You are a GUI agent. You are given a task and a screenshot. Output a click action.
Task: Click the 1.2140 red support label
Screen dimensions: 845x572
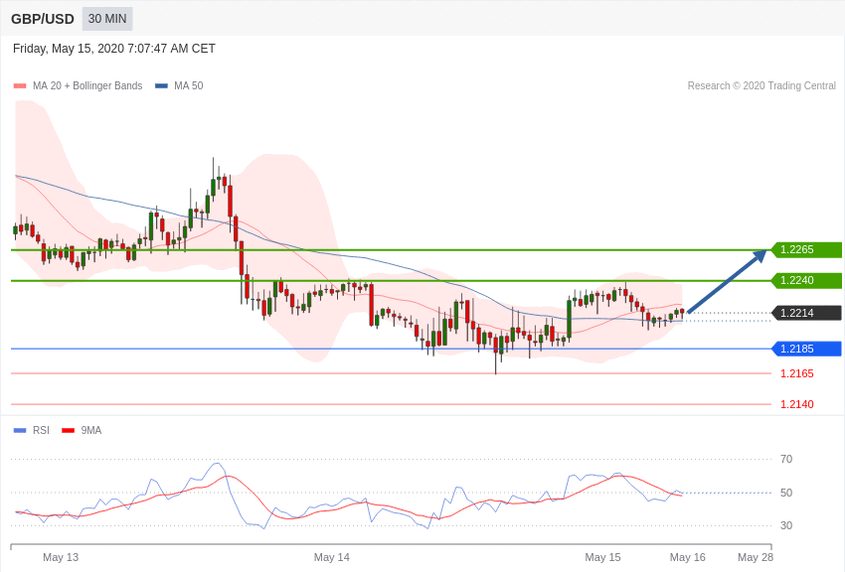point(797,404)
